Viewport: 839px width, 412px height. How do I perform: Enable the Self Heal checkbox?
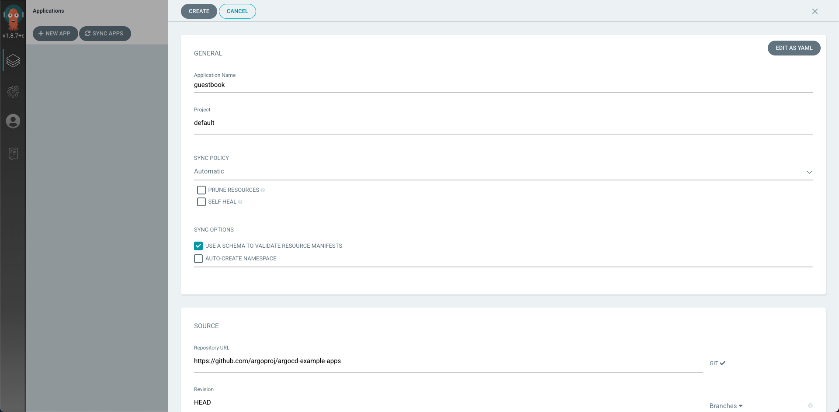[201, 202]
